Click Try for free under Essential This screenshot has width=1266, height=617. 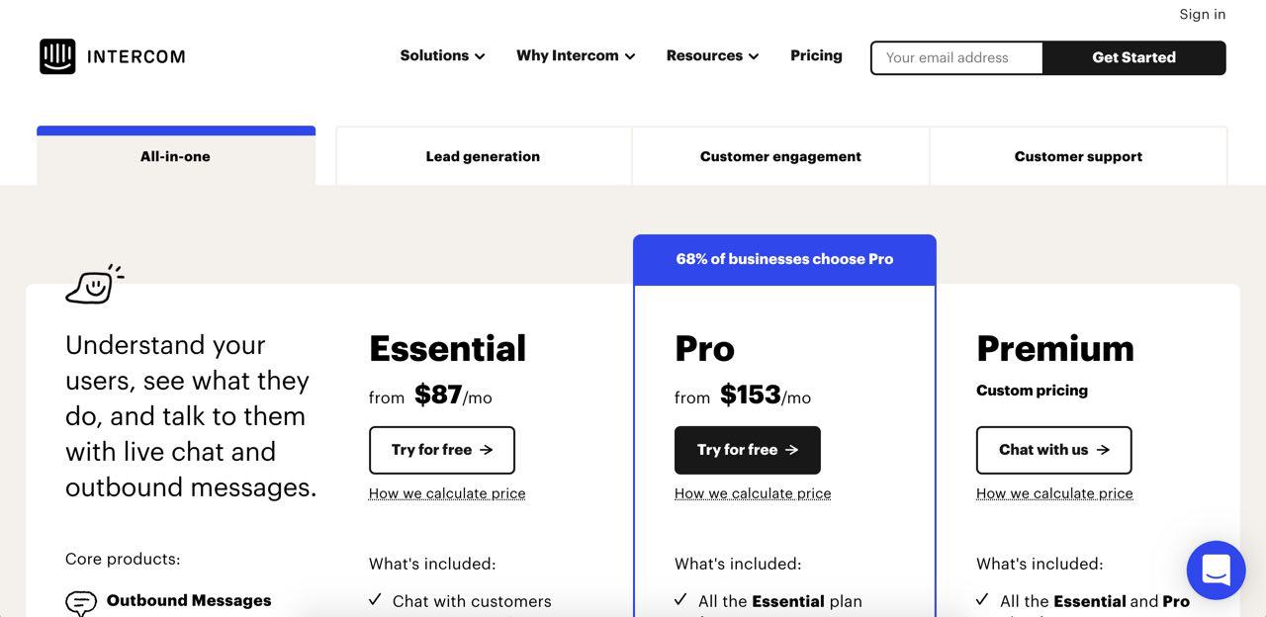coord(442,450)
